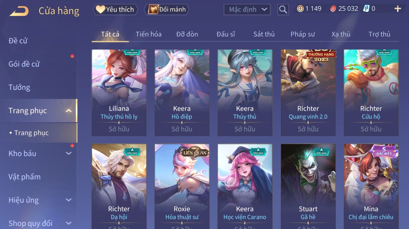Open Gói đề cử sidebar item
Screen dimensions: 409x229
tap(24, 64)
